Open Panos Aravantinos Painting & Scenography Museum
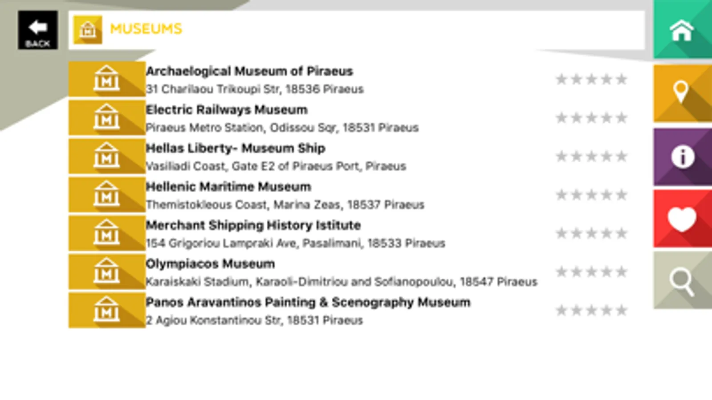The image size is (712, 400). point(308,302)
